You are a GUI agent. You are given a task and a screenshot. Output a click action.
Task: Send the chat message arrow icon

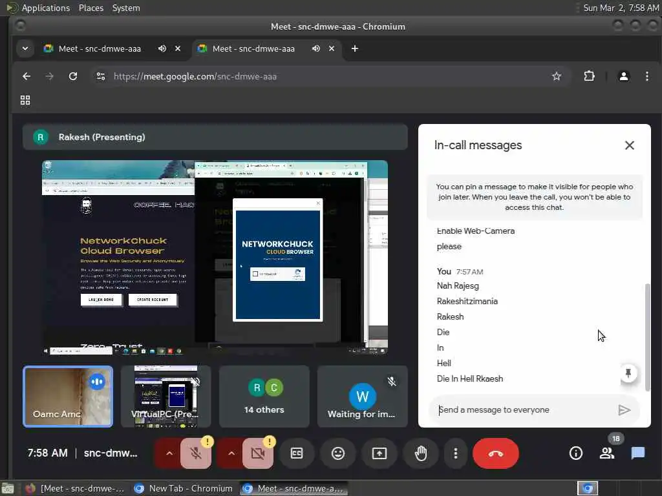pos(624,410)
